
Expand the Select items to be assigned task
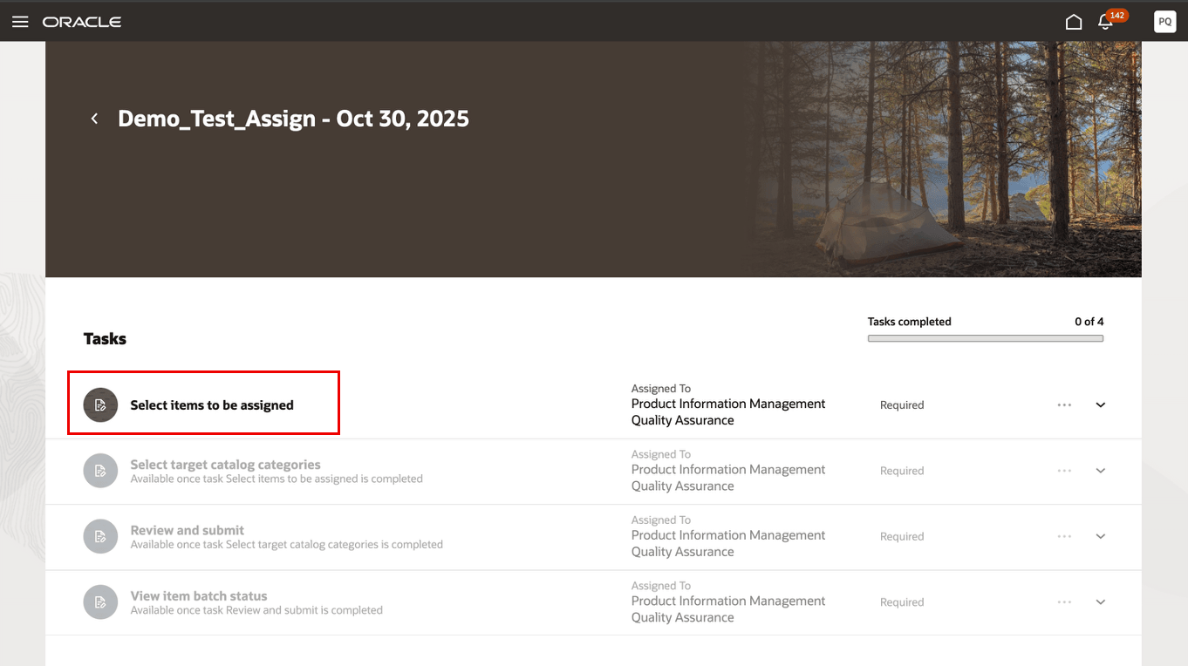click(x=1101, y=405)
